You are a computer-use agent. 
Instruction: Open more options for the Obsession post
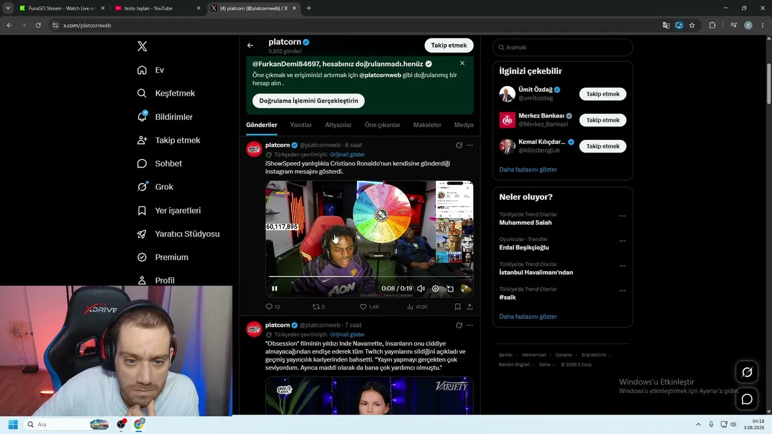tap(470, 325)
